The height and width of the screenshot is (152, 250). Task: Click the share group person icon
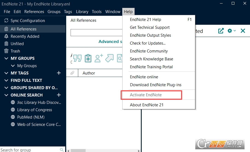99,58
